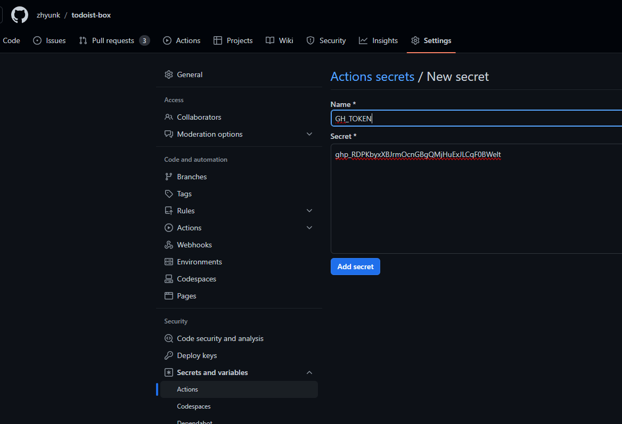The height and width of the screenshot is (424, 622).
Task: Click the Webhooks icon
Action: click(169, 245)
